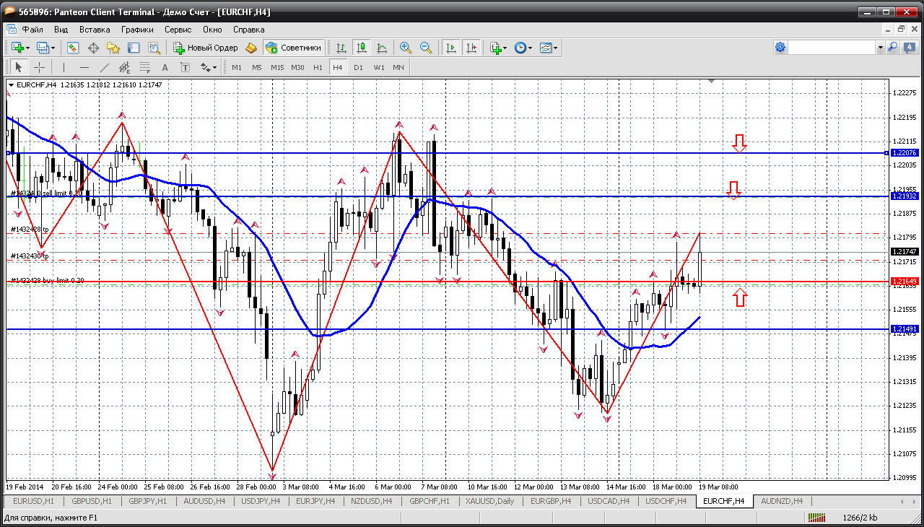Viewport: 924px width, 527px height.
Task: Open a new chart window
Action: pos(17,48)
